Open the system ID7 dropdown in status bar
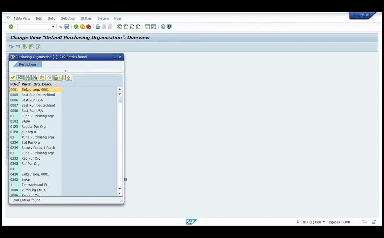384x238 pixels. click(x=324, y=222)
